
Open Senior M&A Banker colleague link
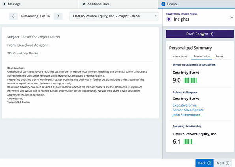(188, 110)
